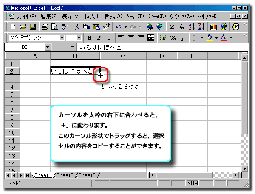This screenshot has width=255, height=194.
Task: Sort ascending with the A-Z icon
Action: tap(191, 27)
